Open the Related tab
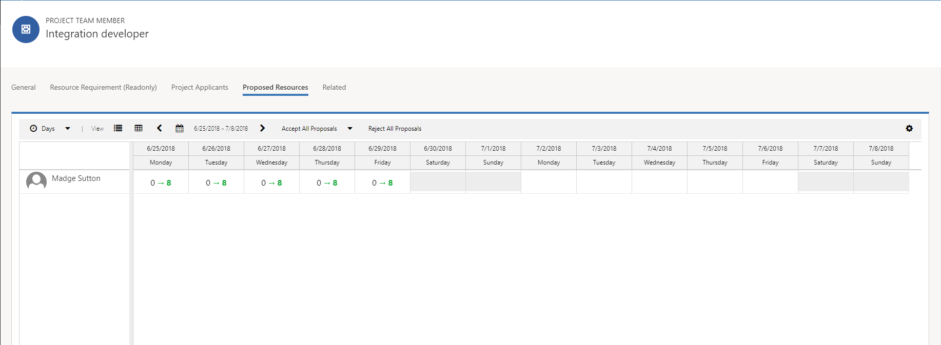 coord(334,87)
